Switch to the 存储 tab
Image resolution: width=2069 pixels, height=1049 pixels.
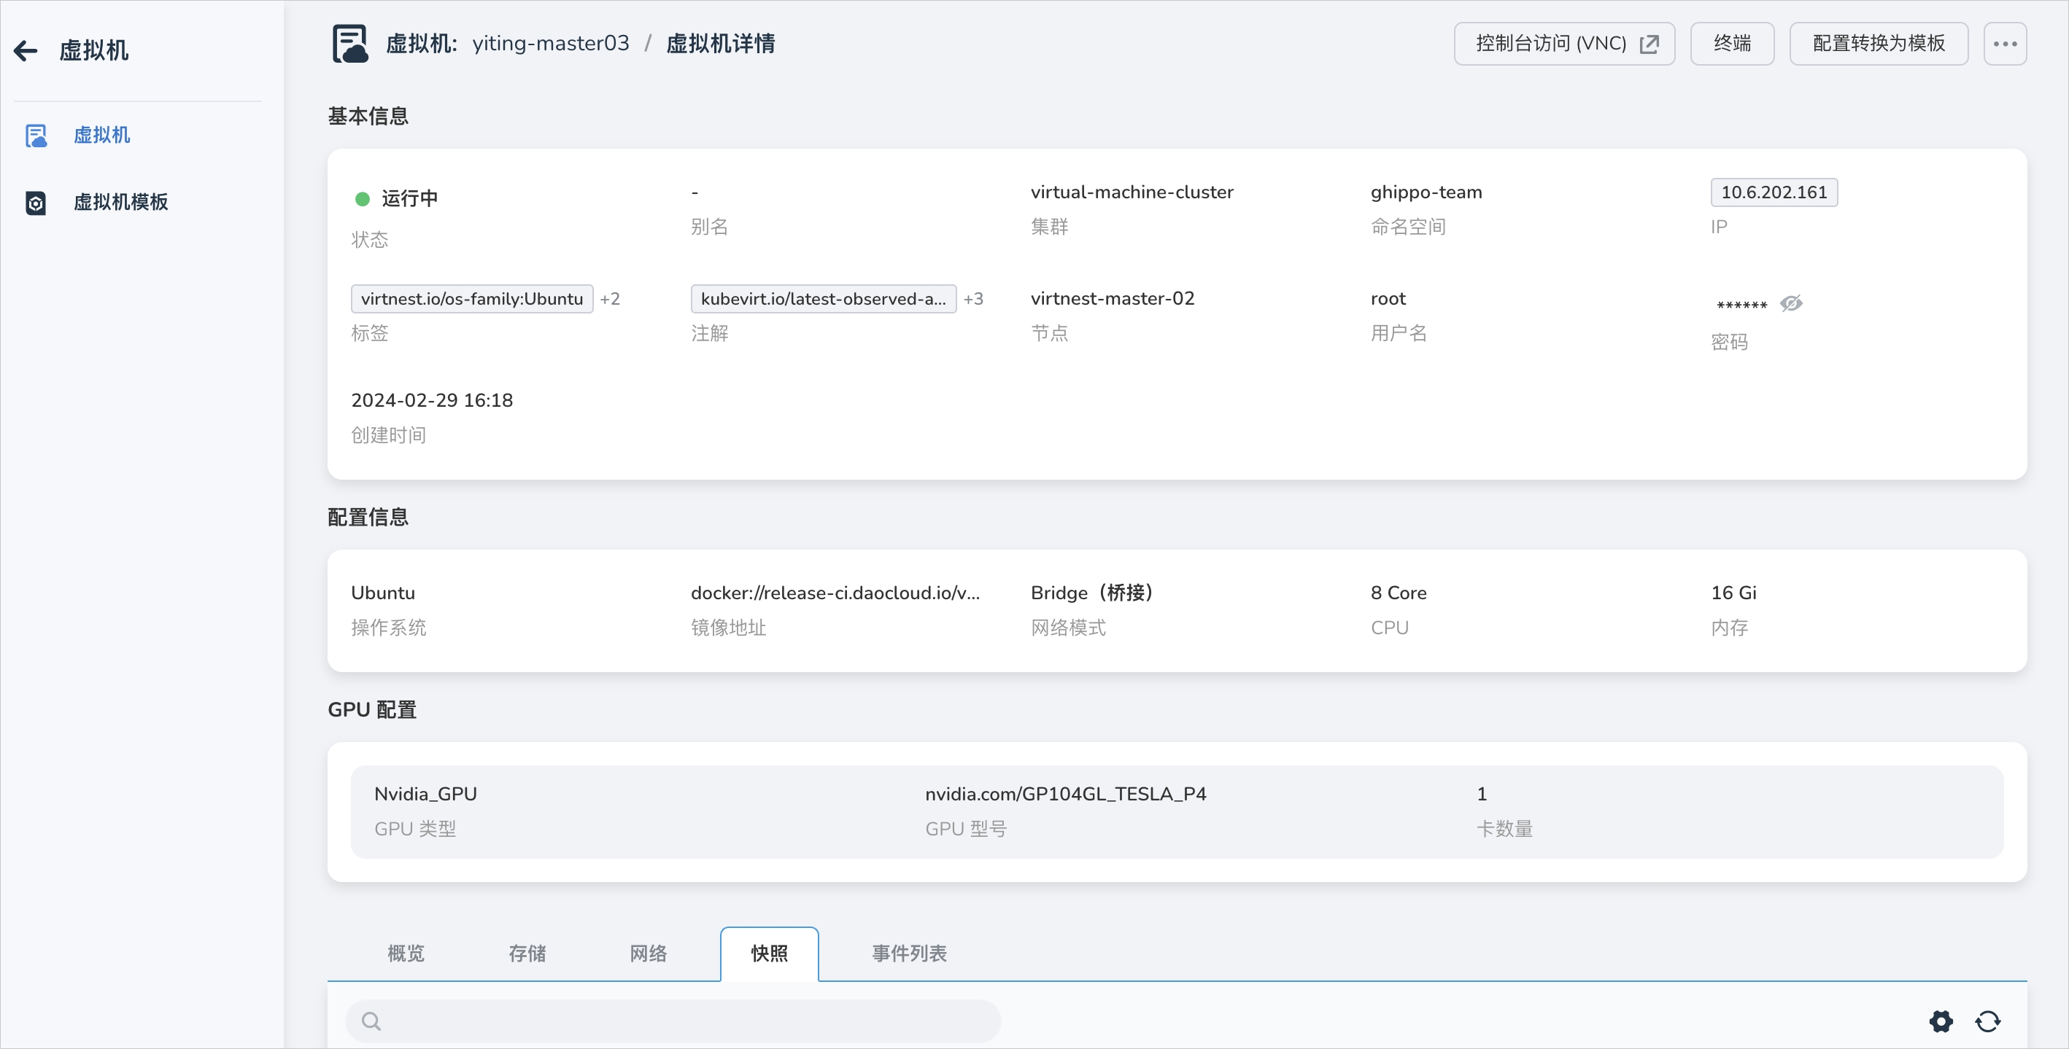click(x=527, y=954)
